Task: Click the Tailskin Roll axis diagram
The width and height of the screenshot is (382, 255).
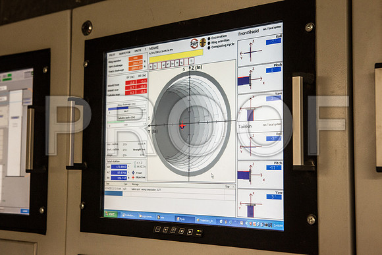Action: tap(251, 146)
